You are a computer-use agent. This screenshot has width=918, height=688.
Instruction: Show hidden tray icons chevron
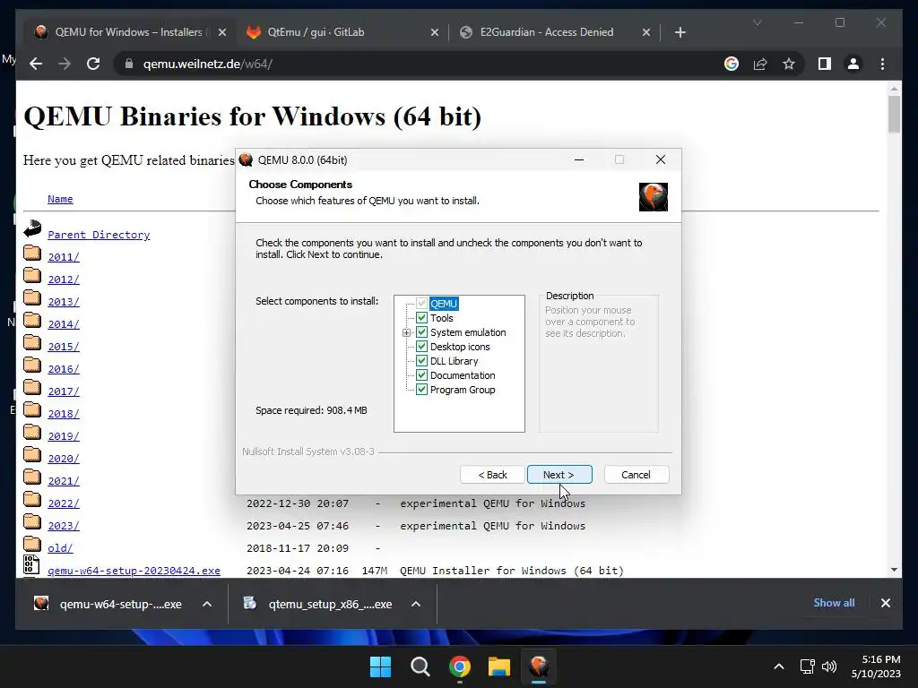click(x=779, y=666)
